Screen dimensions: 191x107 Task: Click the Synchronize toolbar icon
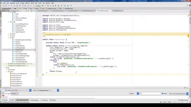click(x=6, y=6)
